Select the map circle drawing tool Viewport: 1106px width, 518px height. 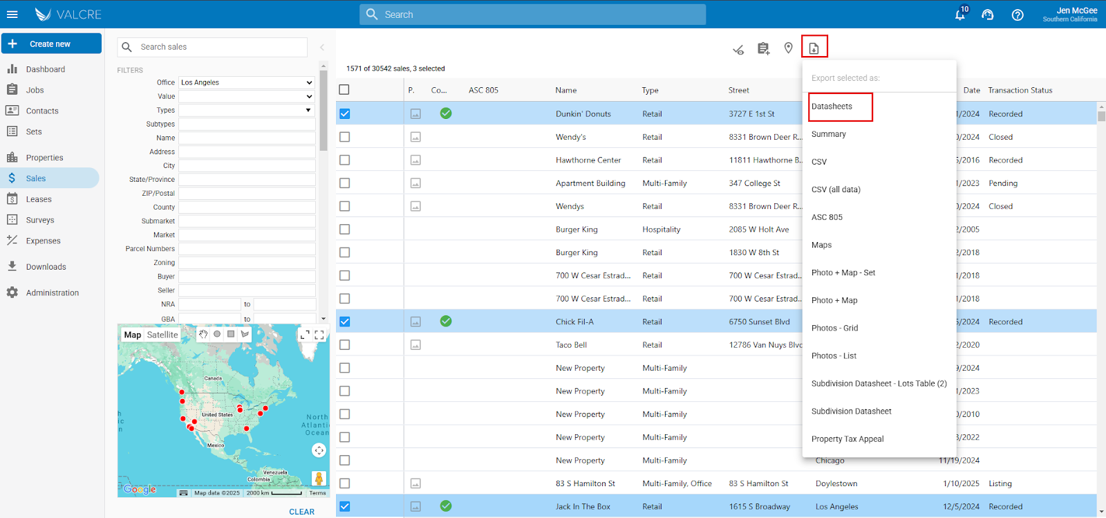[217, 334]
